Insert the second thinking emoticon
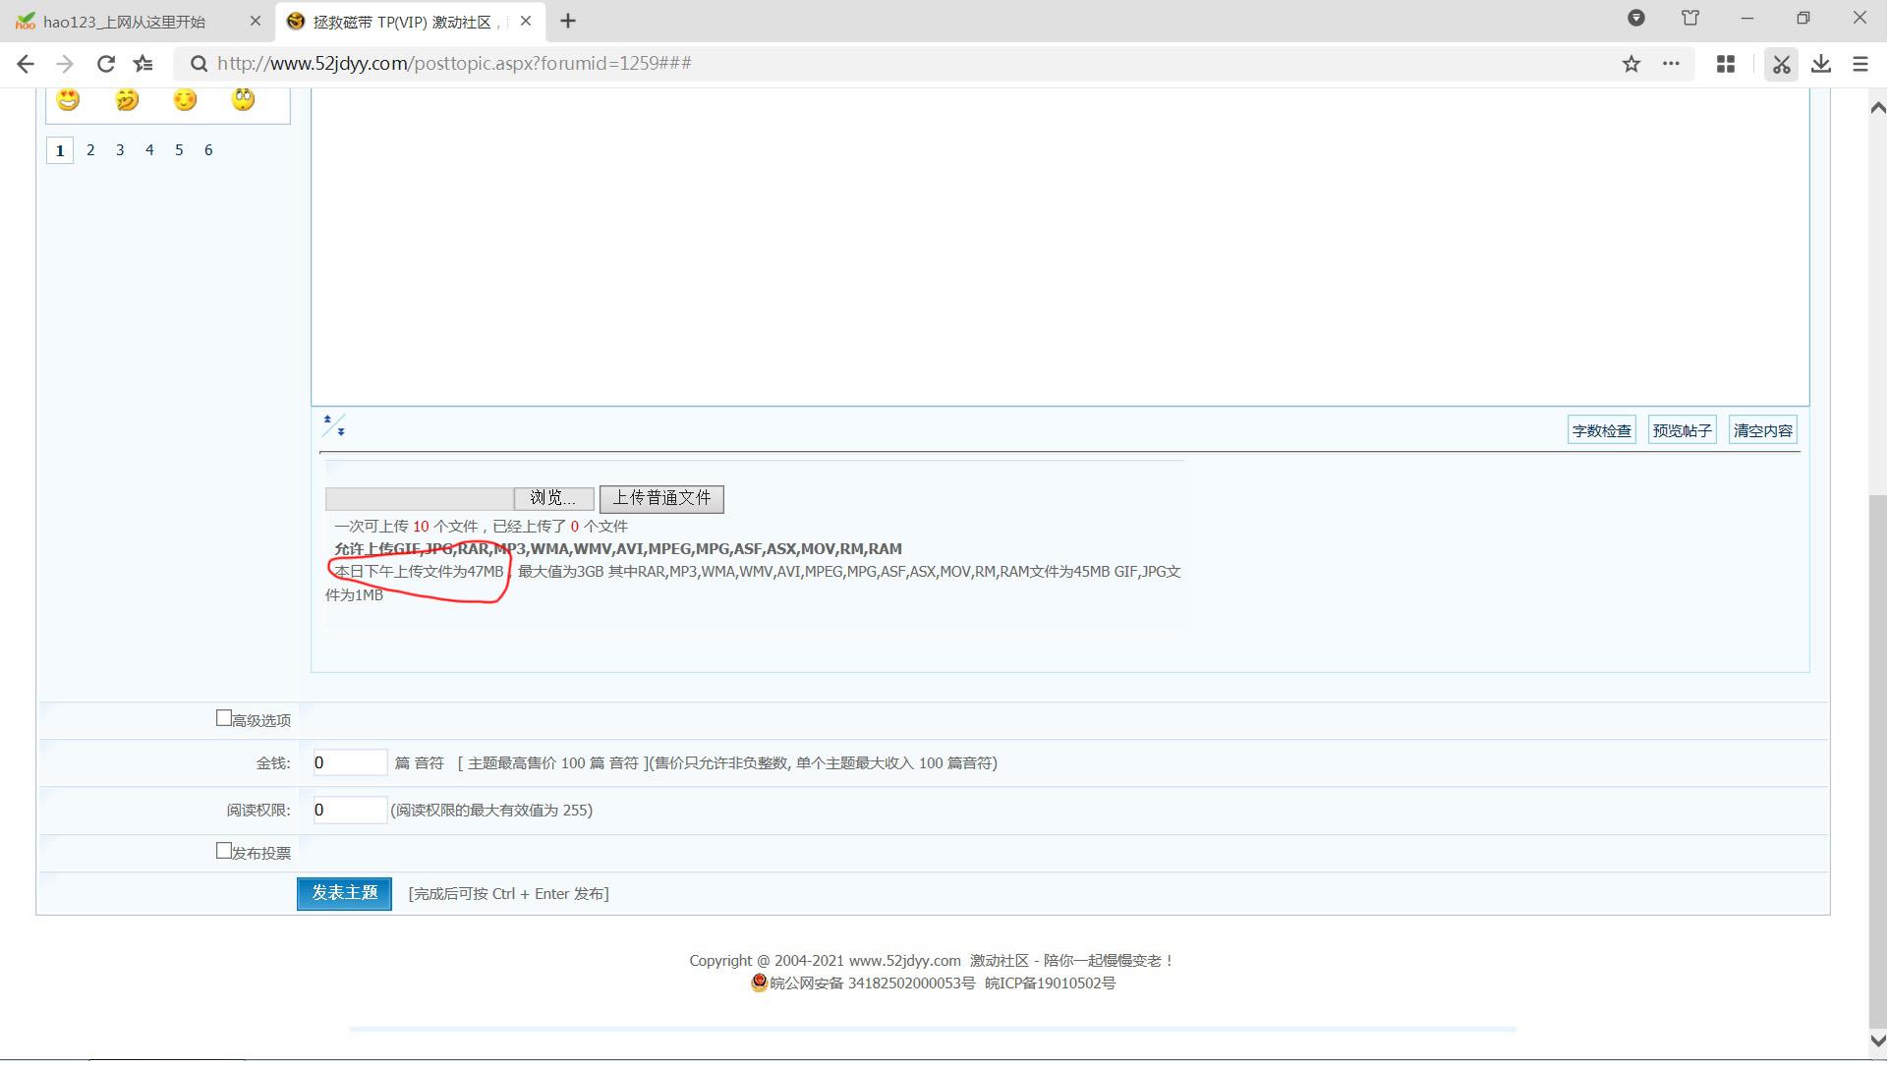The image size is (1889, 1067). point(127,99)
